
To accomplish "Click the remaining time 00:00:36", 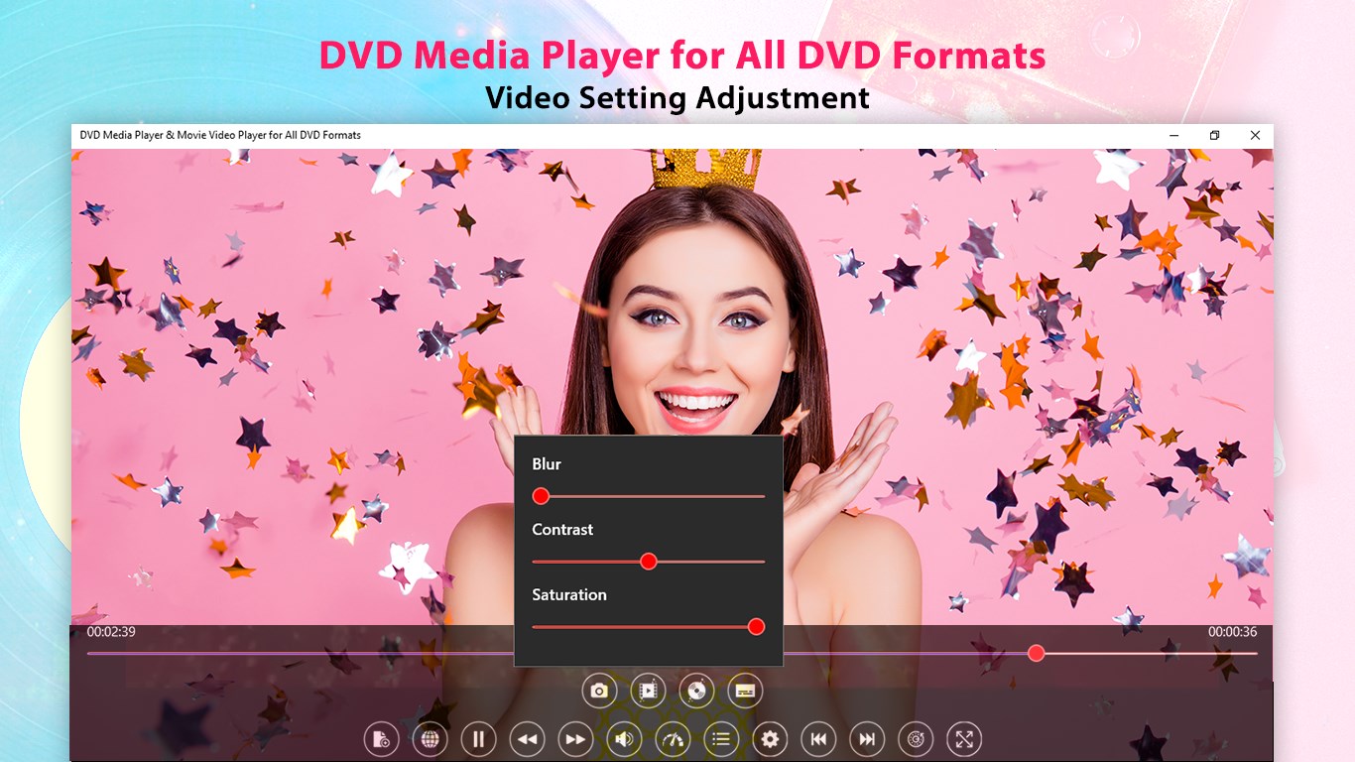I will (1232, 632).
